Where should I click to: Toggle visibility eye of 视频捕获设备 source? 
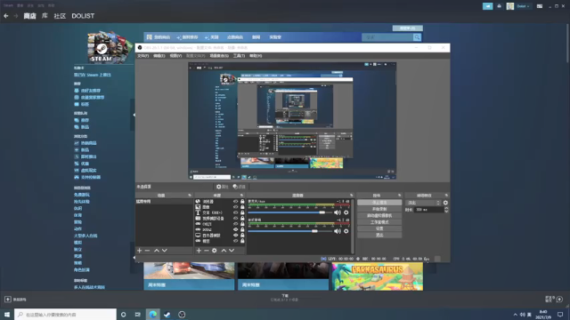coord(235,219)
